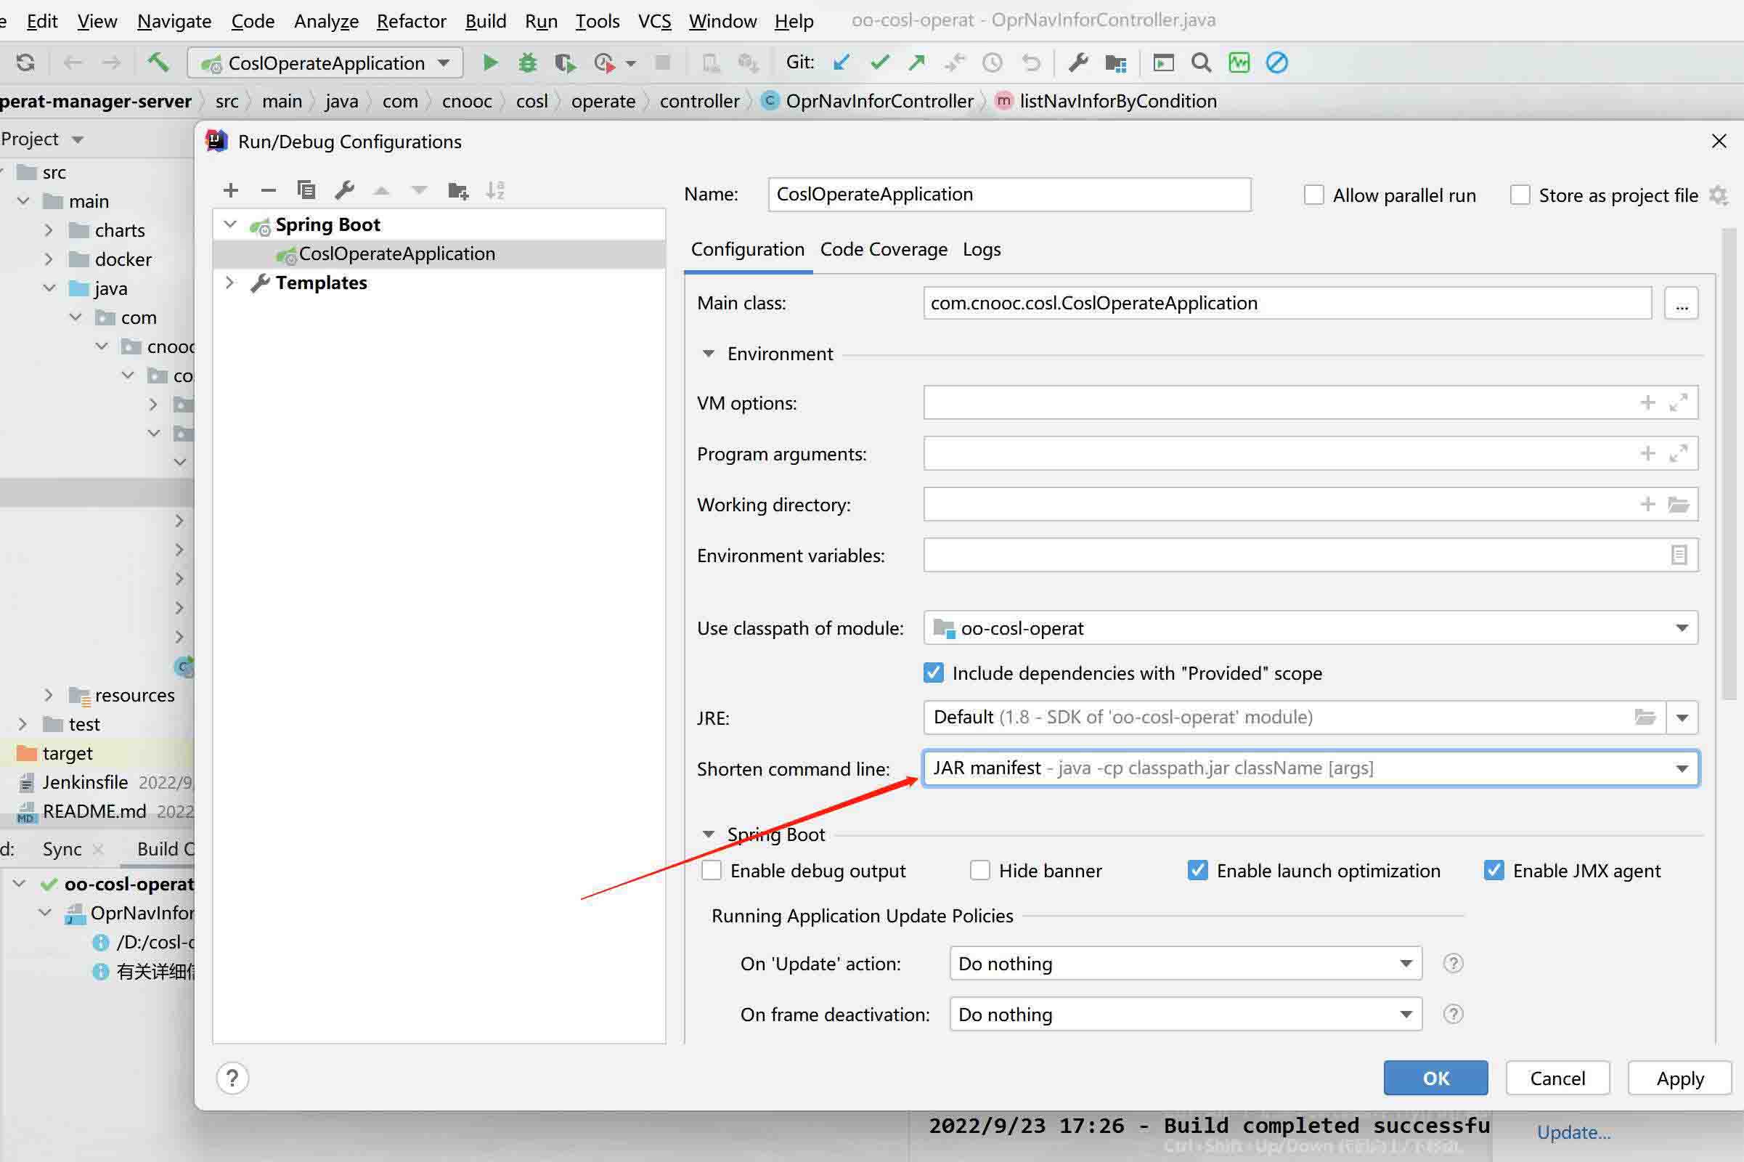Viewport: 1744px width, 1162px height.
Task: Toggle Enable launch optimization checkbox
Action: click(x=1197, y=870)
